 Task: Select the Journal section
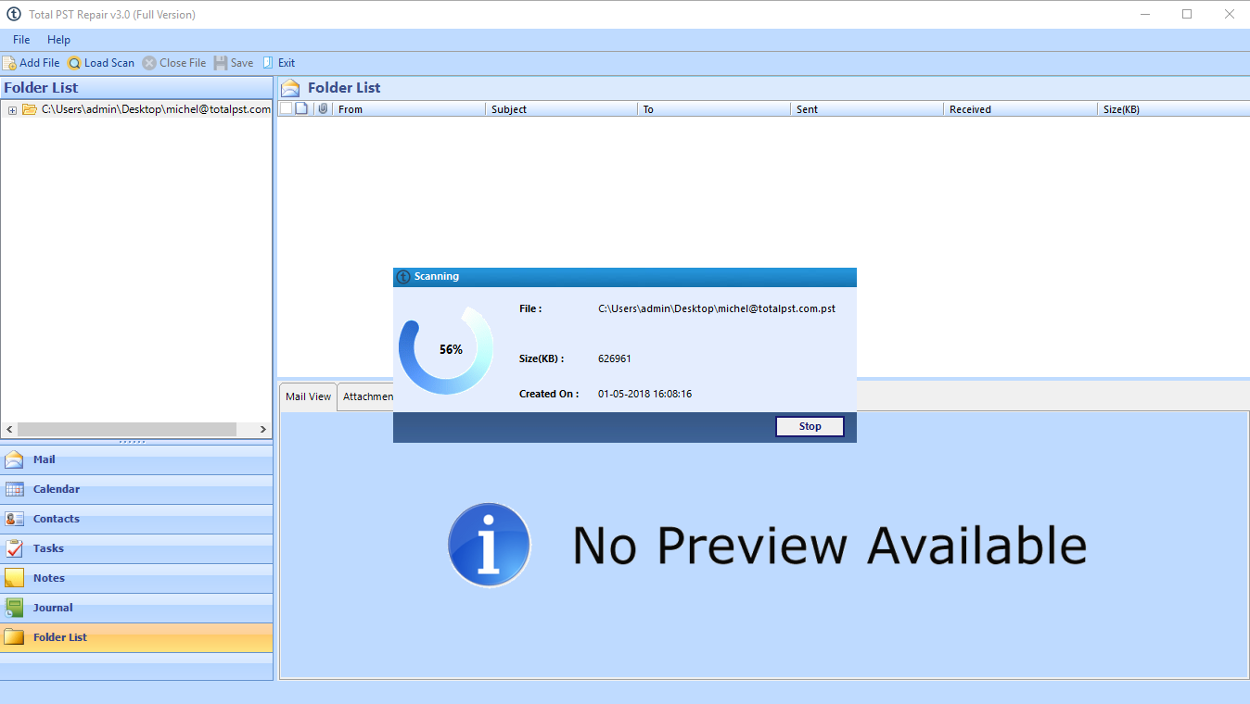click(x=52, y=608)
